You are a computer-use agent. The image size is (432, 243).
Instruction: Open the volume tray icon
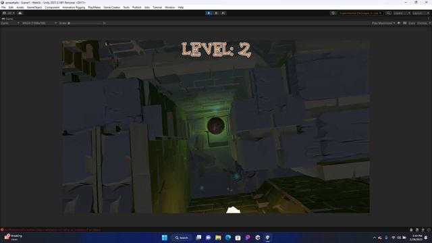399,238
